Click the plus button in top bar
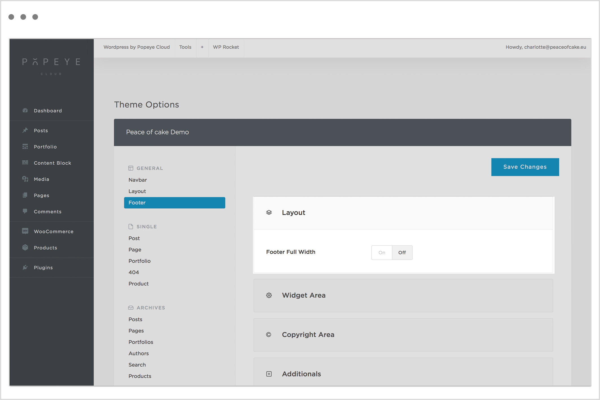Viewport: 600px width, 400px height. pos(202,47)
